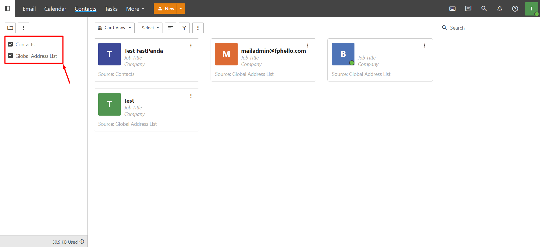Viewport: 540px width, 247px height.
Task: Click orange M avatar of mailadmin
Action: [x=226, y=54]
